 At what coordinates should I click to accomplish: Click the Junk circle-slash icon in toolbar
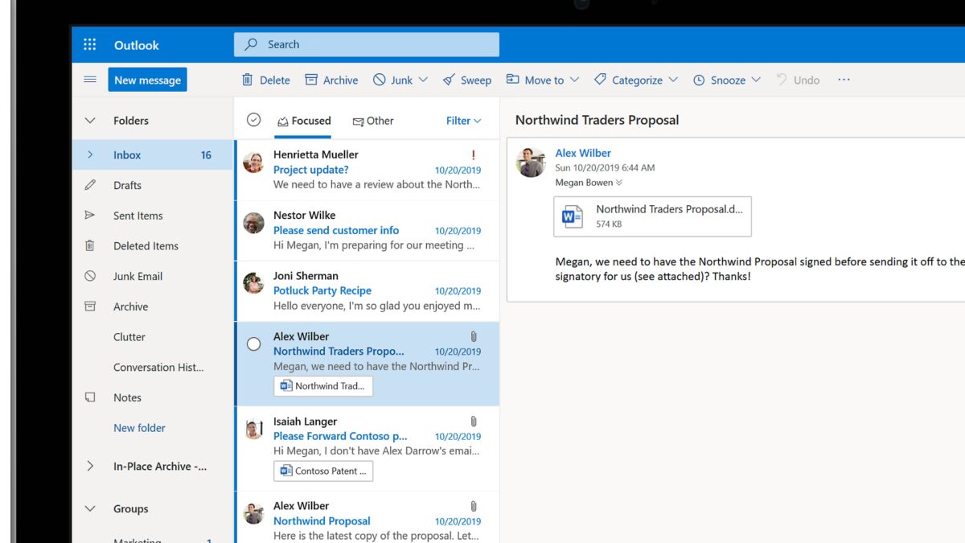(379, 80)
